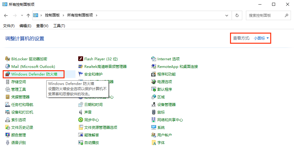
Task: Click the window title bar icon
Action: tap(5, 4)
